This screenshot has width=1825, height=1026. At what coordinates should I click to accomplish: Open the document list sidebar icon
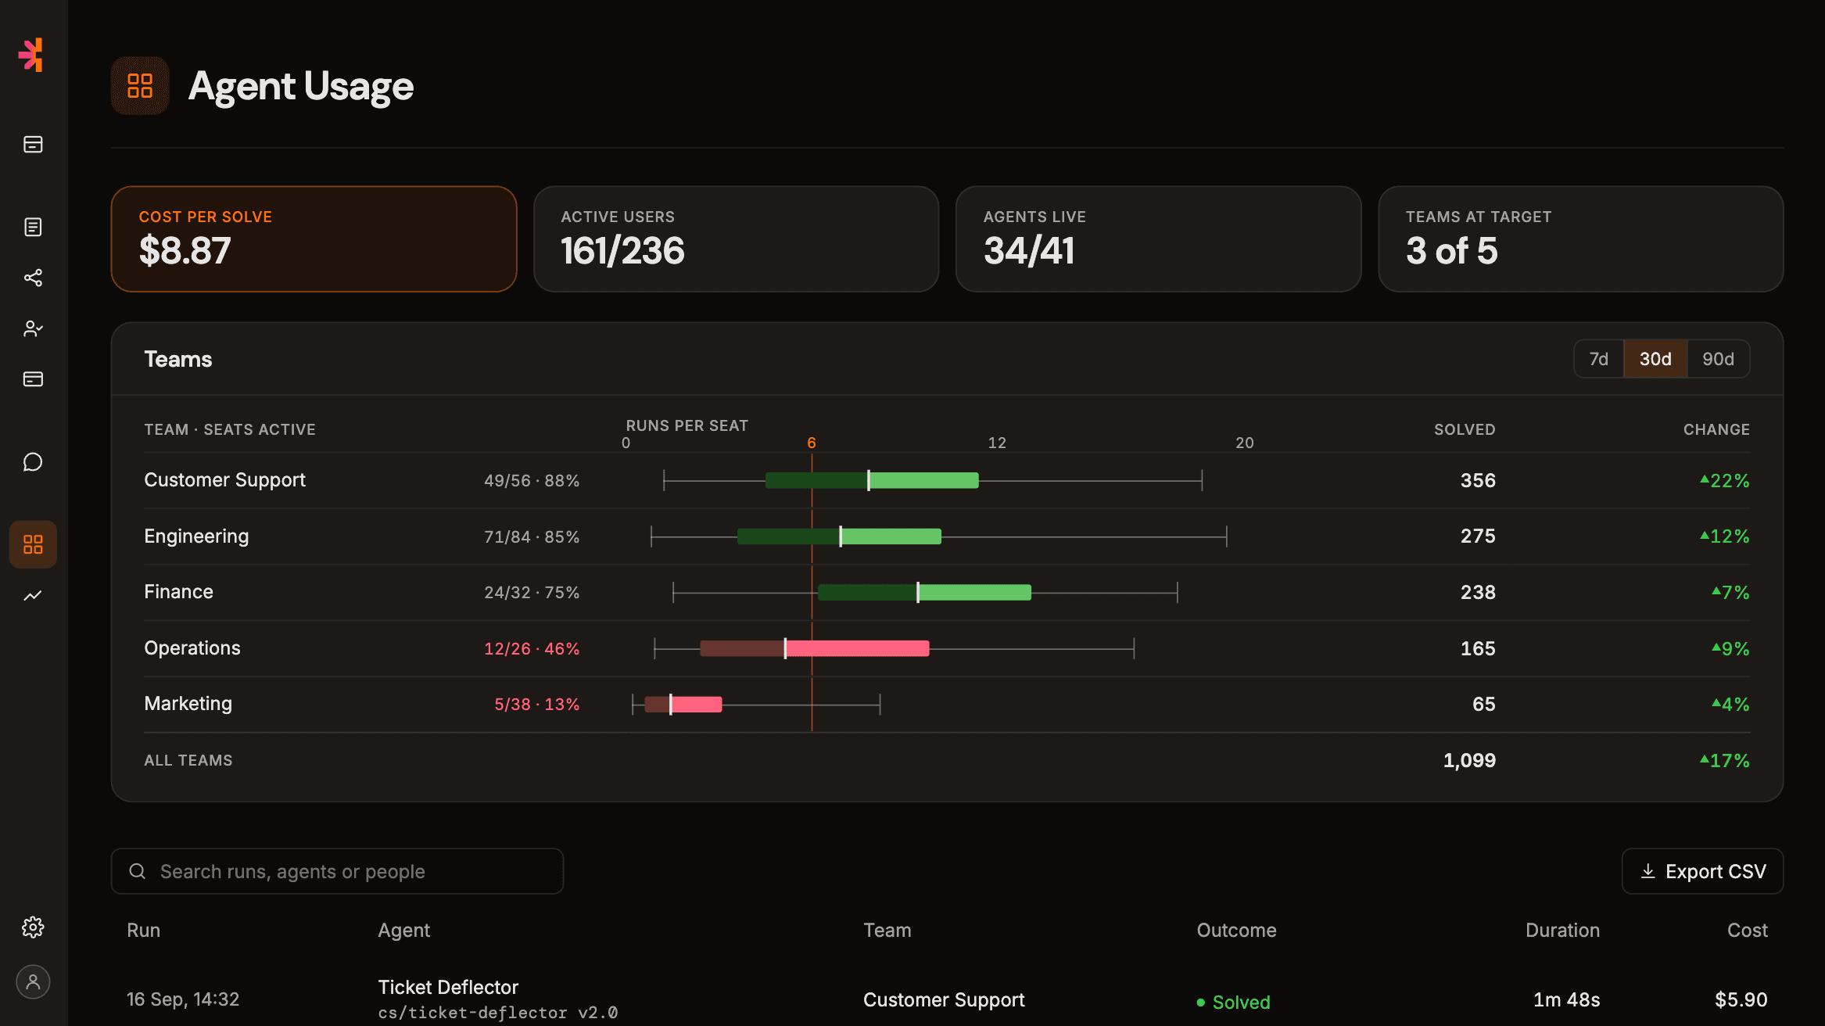(33, 227)
